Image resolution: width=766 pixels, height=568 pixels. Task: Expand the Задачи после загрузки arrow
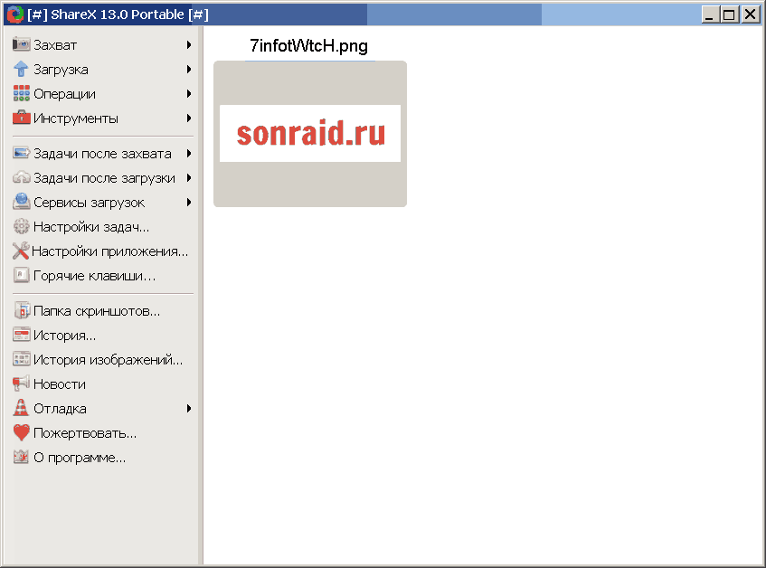(189, 178)
